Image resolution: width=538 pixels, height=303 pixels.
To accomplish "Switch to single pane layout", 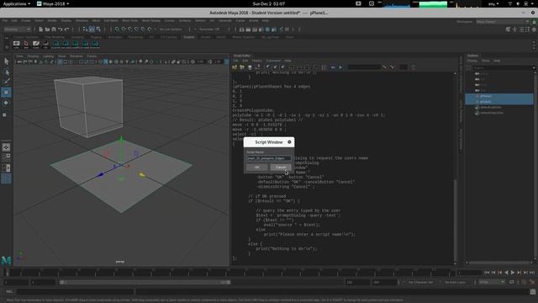I will coord(6,147).
